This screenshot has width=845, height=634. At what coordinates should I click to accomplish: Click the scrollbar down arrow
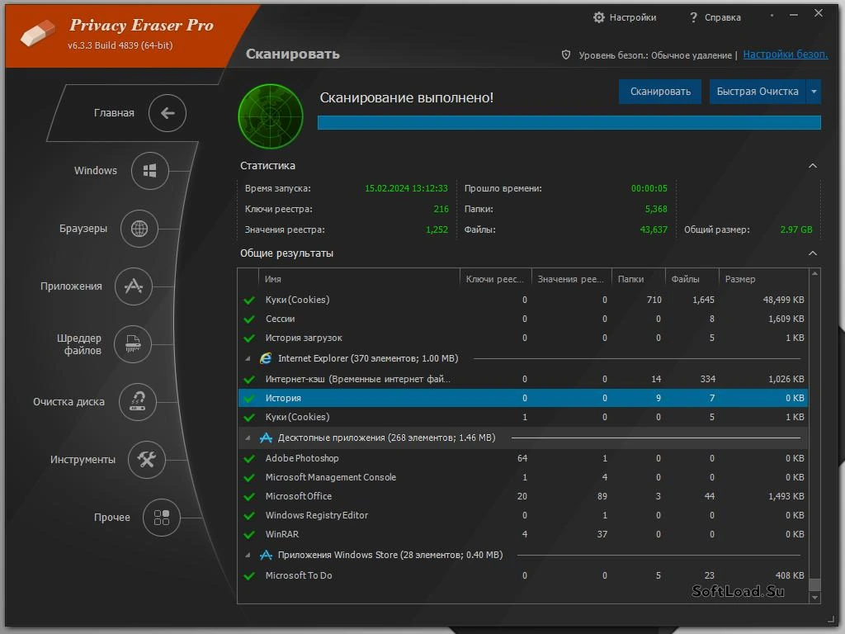[x=814, y=598]
